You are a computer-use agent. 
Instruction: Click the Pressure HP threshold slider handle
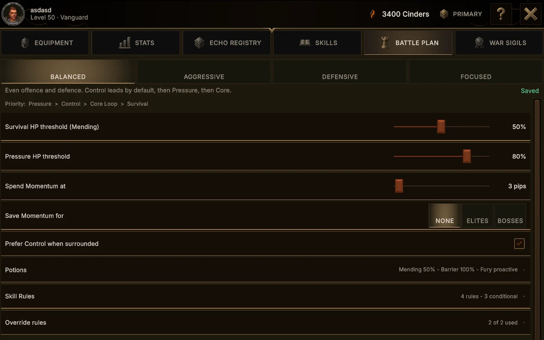tap(467, 156)
